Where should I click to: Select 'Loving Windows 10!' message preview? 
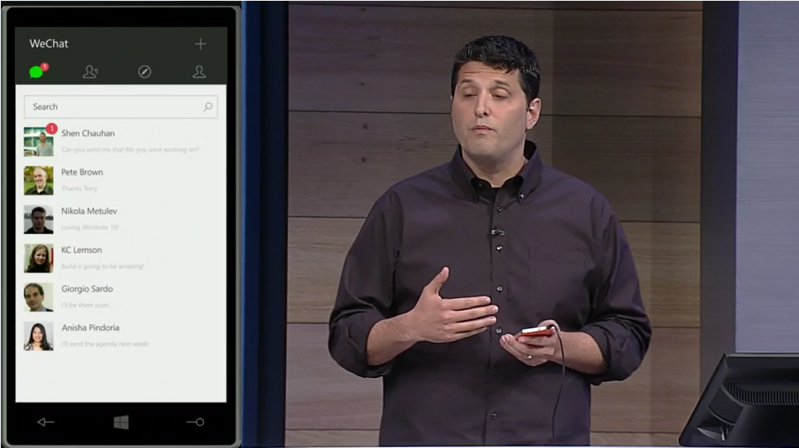click(90, 228)
